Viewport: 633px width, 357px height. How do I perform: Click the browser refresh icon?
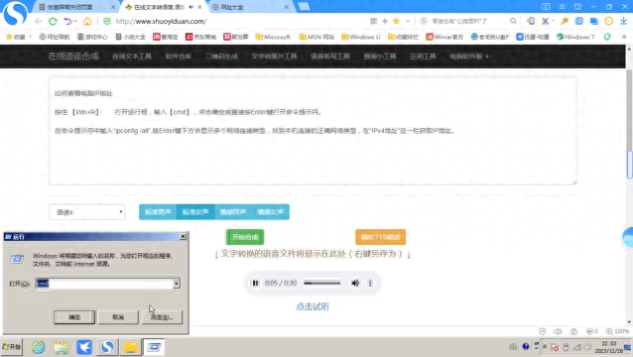[53, 21]
